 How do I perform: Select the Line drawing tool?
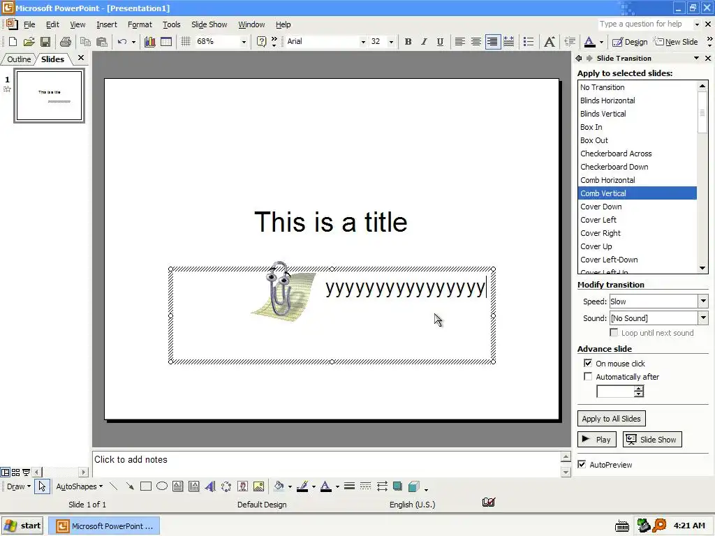coord(114,486)
